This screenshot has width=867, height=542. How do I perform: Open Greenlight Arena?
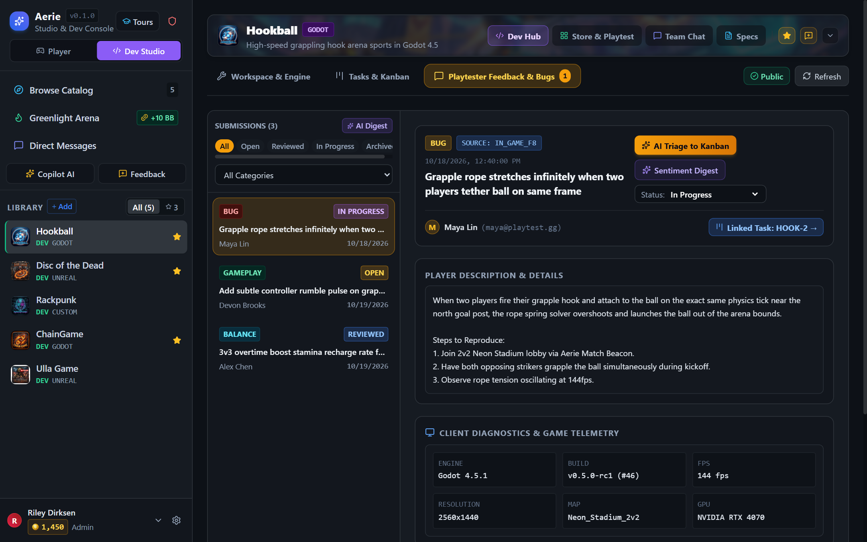click(96, 118)
